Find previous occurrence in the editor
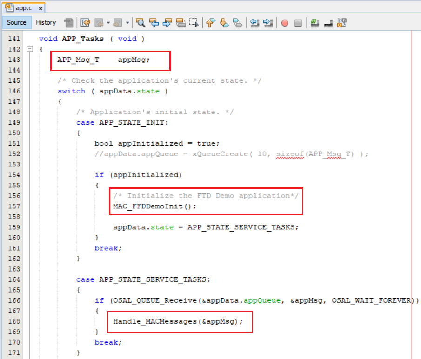 coord(154,22)
